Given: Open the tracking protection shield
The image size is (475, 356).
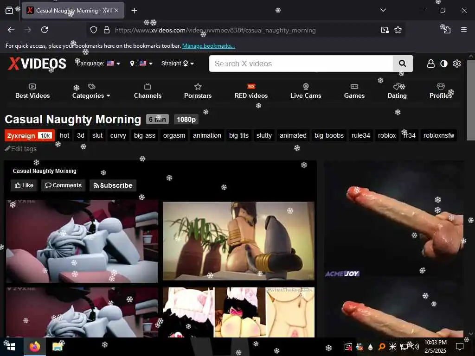Looking at the screenshot, I should pyautogui.click(x=94, y=30).
